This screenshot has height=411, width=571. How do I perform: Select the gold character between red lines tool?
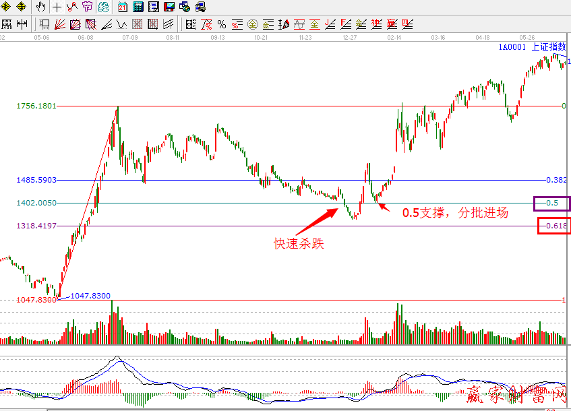click(315, 24)
